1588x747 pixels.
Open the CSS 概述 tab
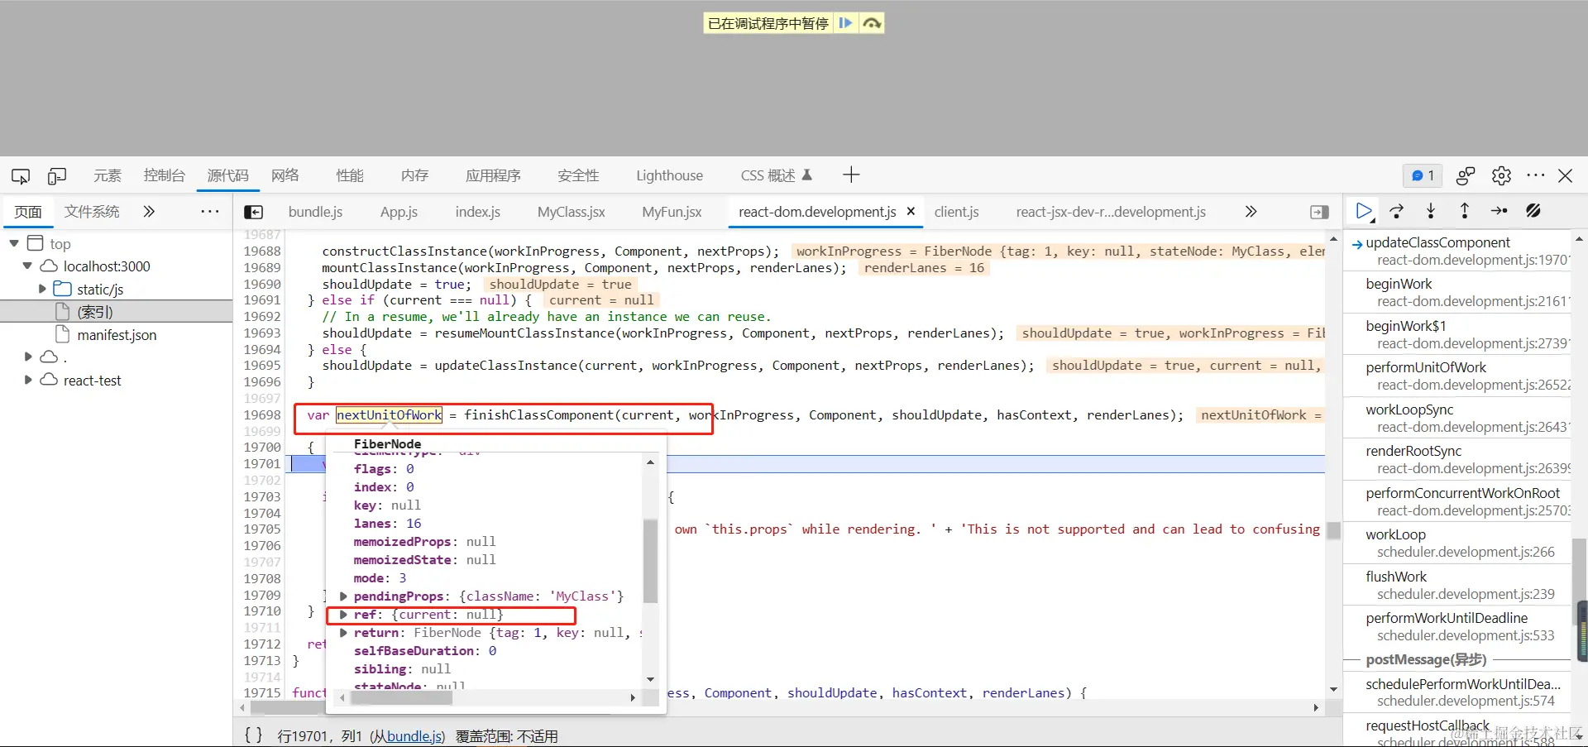pos(776,175)
